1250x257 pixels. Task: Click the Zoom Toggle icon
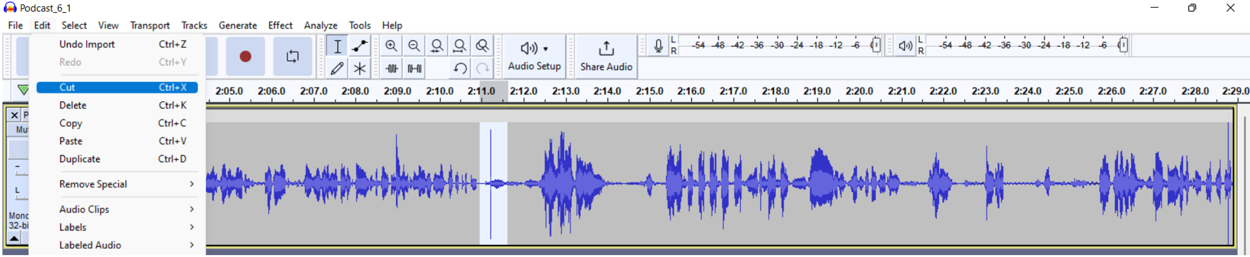pyautogui.click(x=482, y=46)
